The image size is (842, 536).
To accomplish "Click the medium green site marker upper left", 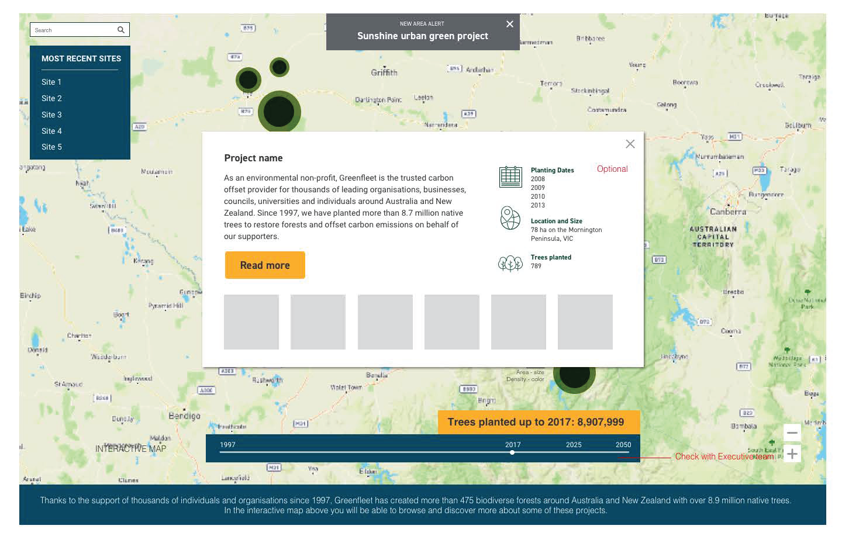I will [x=249, y=79].
